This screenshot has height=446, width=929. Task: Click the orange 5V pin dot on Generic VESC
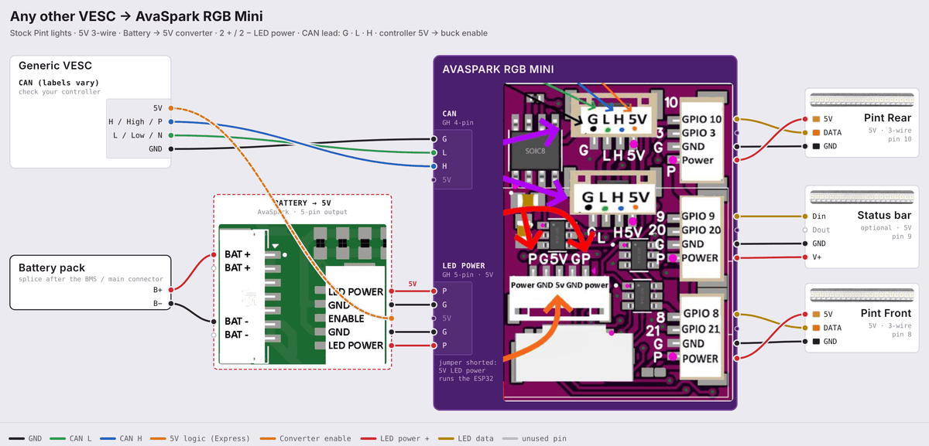coord(170,108)
